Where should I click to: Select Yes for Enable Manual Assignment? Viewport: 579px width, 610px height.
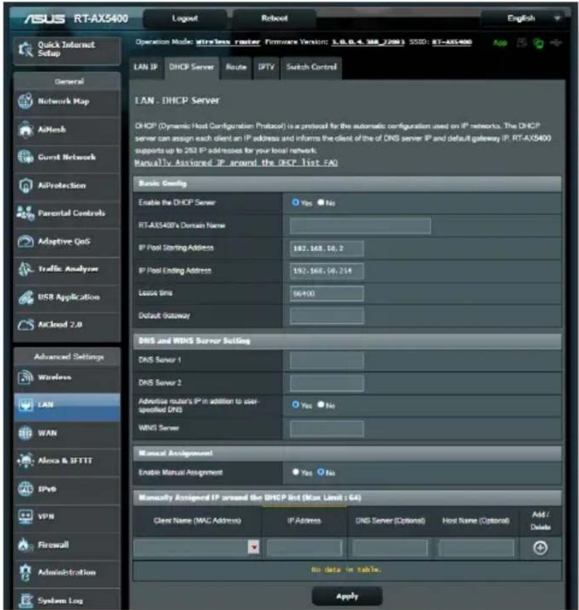click(x=296, y=472)
